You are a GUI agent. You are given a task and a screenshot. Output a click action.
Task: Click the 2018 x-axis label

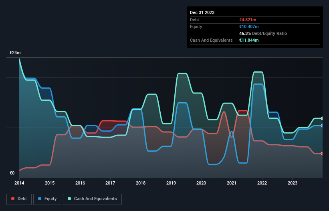pos(141,183)
